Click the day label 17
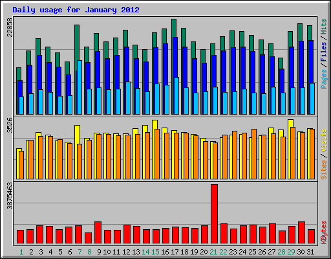 click(x=175, y=252)
